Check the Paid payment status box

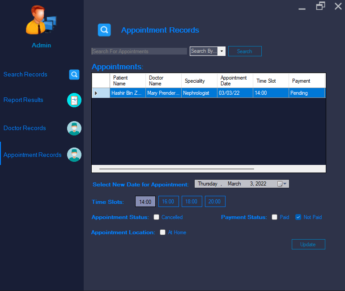pyautogui.click(x=275, y=217)
